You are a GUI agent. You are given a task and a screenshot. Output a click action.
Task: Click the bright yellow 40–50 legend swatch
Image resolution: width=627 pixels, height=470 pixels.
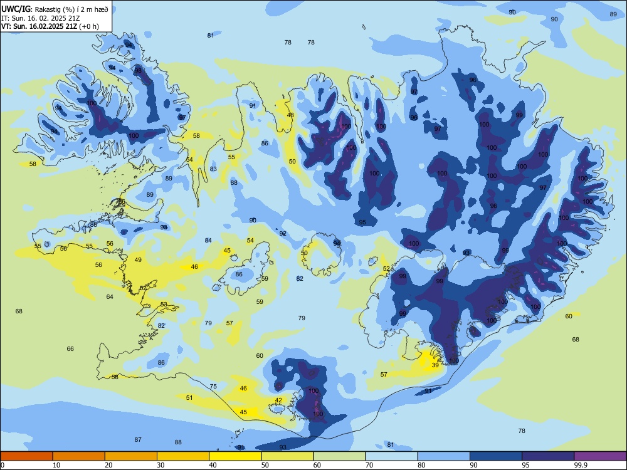pyautogui.click(x=235, y=456)
